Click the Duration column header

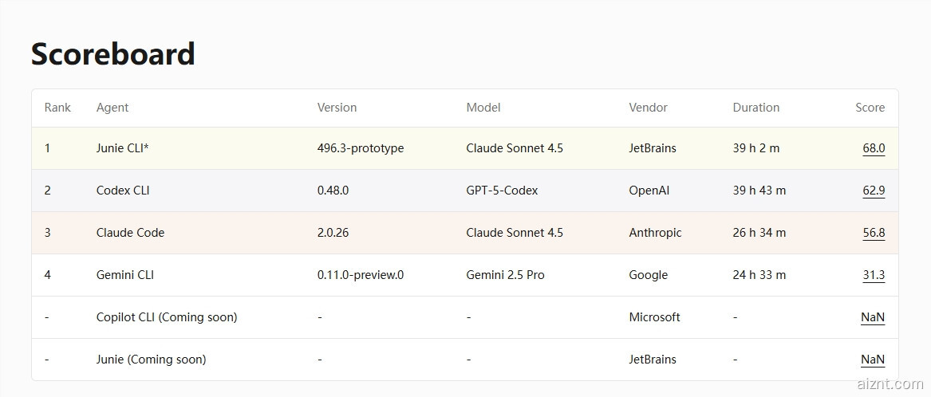[x=755, y=108]
